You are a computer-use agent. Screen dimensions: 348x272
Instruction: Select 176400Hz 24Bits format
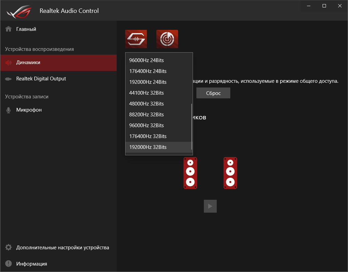pos(158,71)
